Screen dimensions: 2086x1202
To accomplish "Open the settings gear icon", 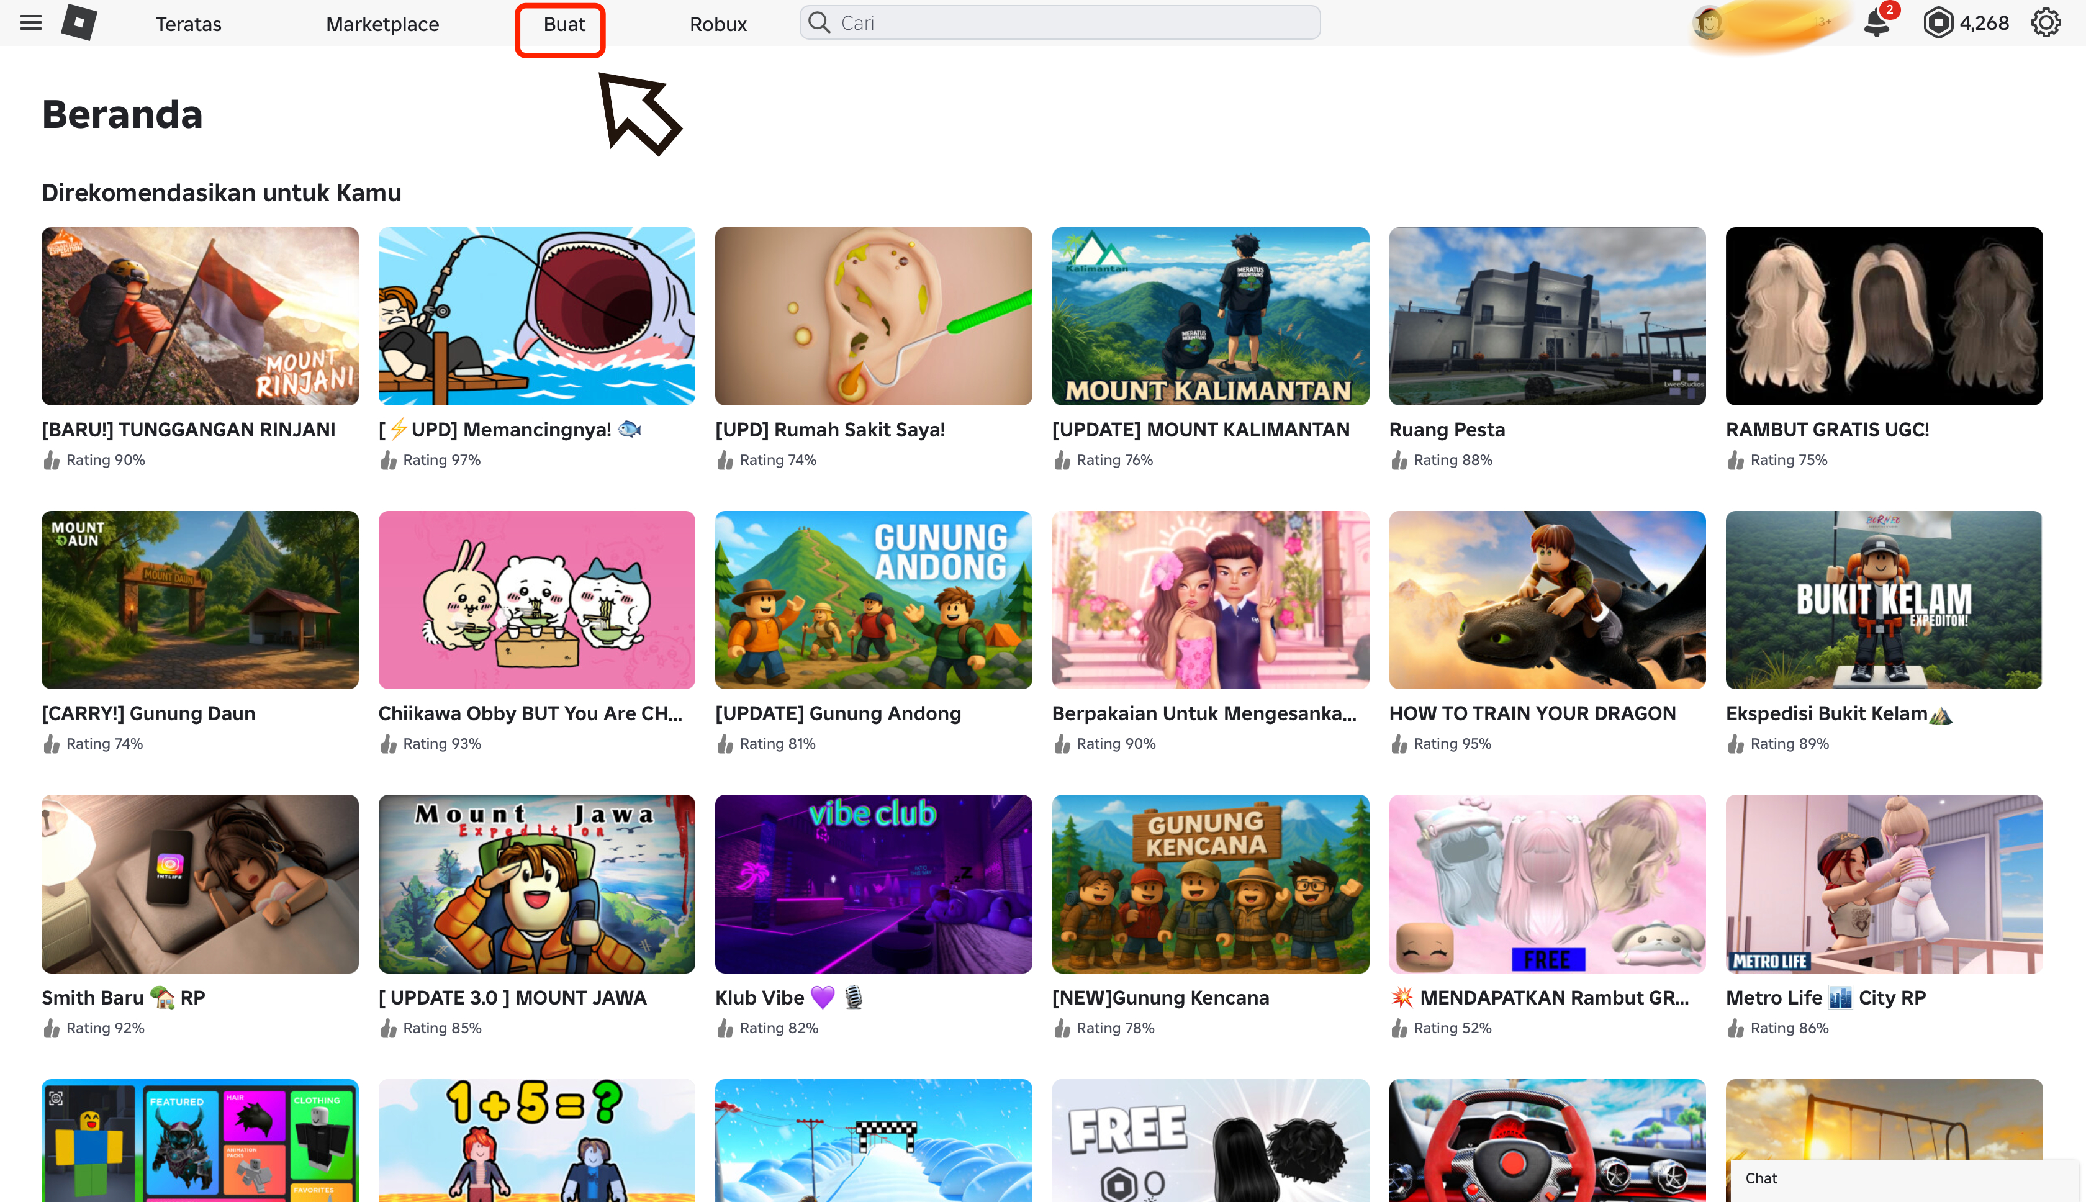I will click(x=2046, y=22).
